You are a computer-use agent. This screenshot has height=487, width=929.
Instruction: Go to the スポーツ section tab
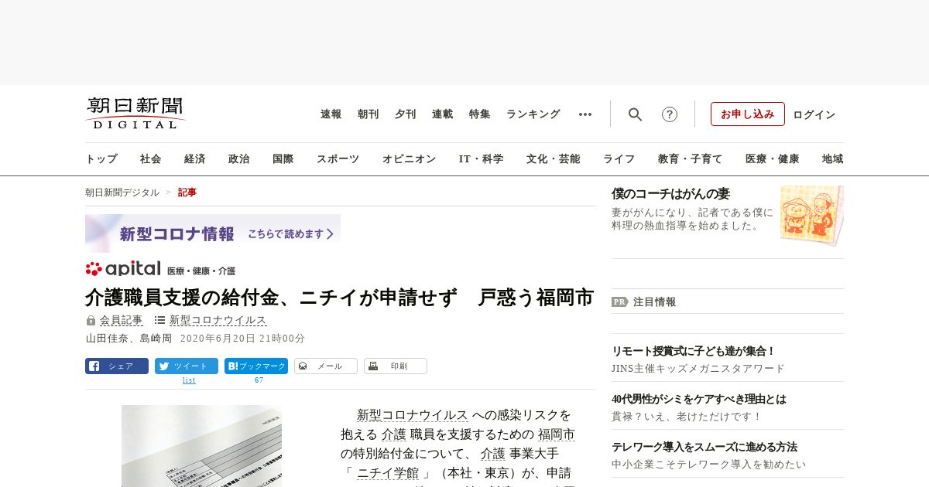coord(338,159)
